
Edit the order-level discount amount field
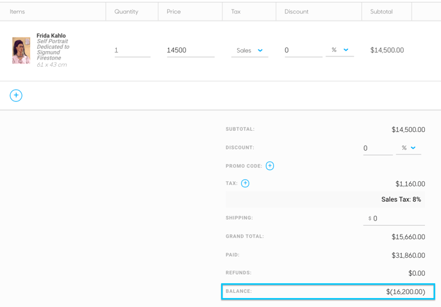tap(378, 149)
